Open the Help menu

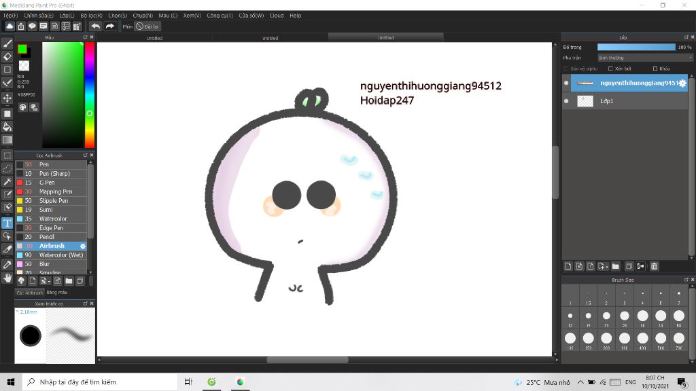pos(296,16)
